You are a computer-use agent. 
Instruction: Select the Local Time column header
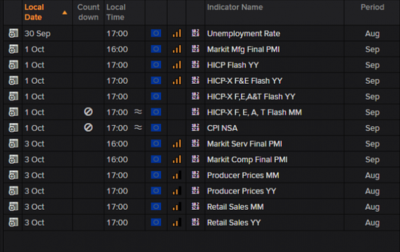pyautogui.click(x=116, y=12)
